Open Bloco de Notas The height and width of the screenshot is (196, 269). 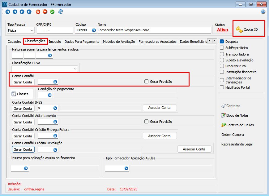point(235,115)
